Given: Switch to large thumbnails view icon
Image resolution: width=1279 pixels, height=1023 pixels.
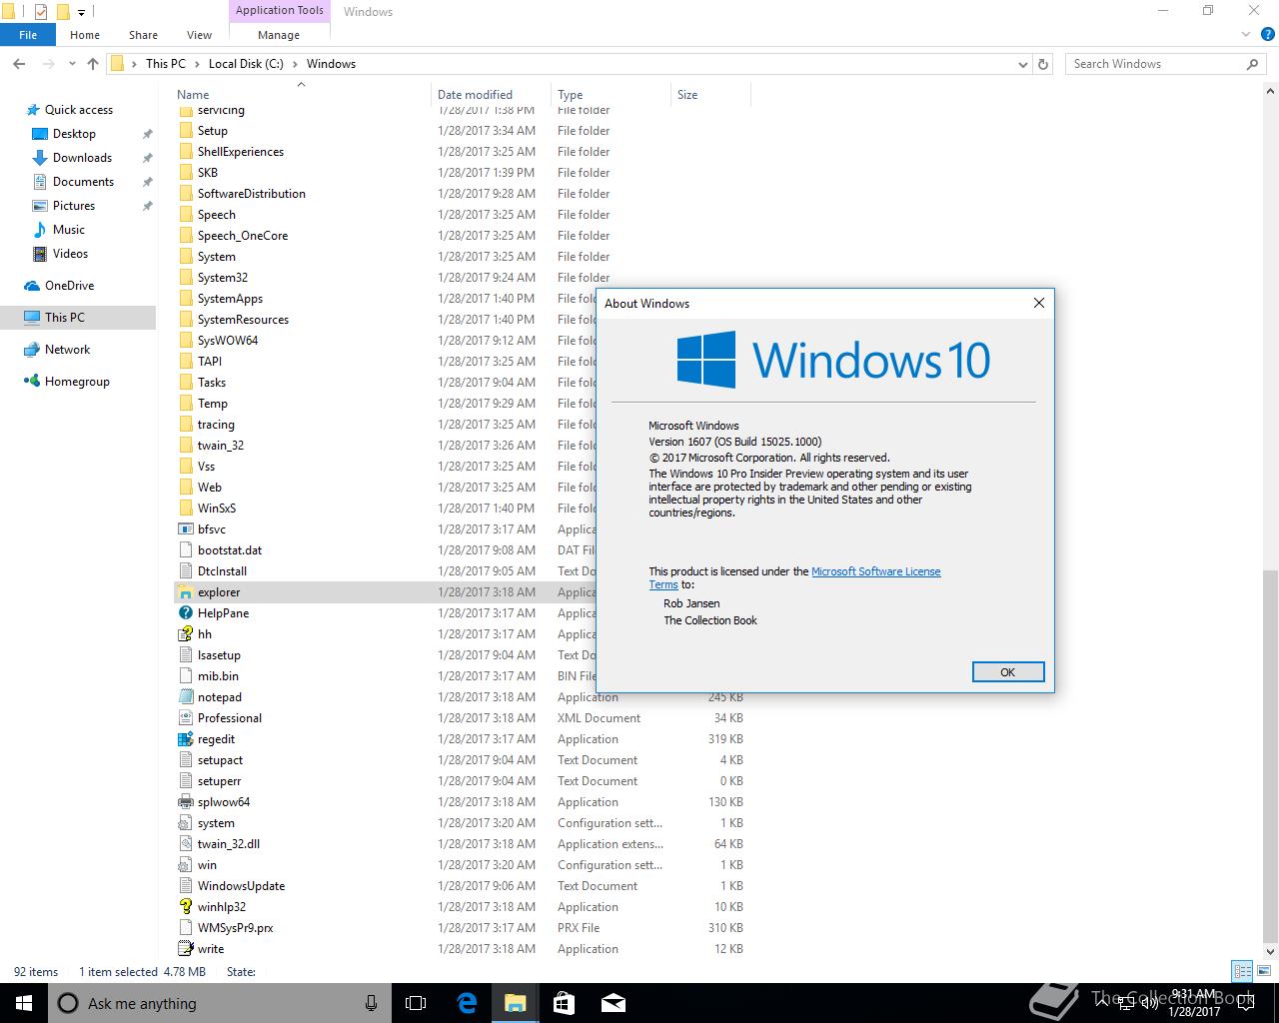Looking at the screenshot, I should point(1263,971).
